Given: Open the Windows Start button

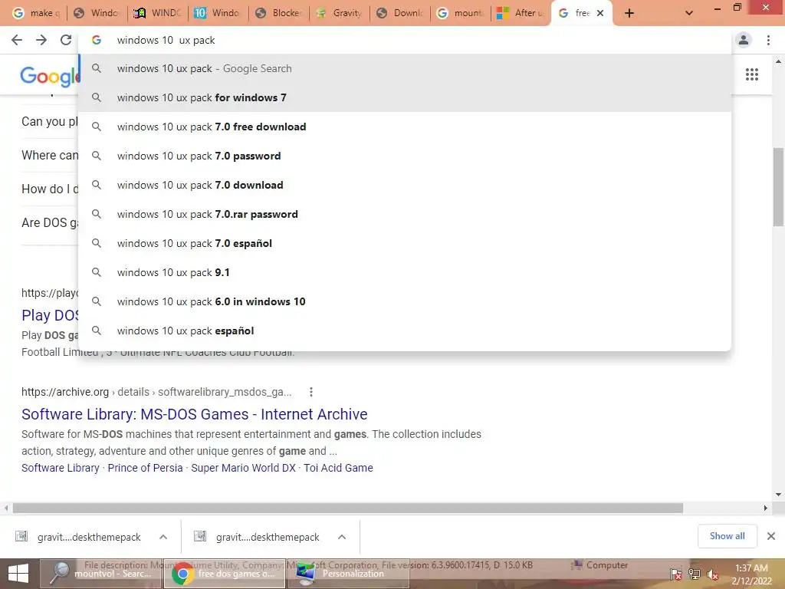Looking at the screenshot, I should pyautogui.click(x=18, y=574).
